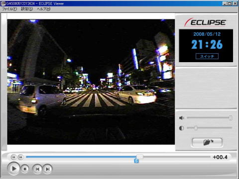Click the speaker volume icon
The image size is (239, 179).
coord(182,118)
